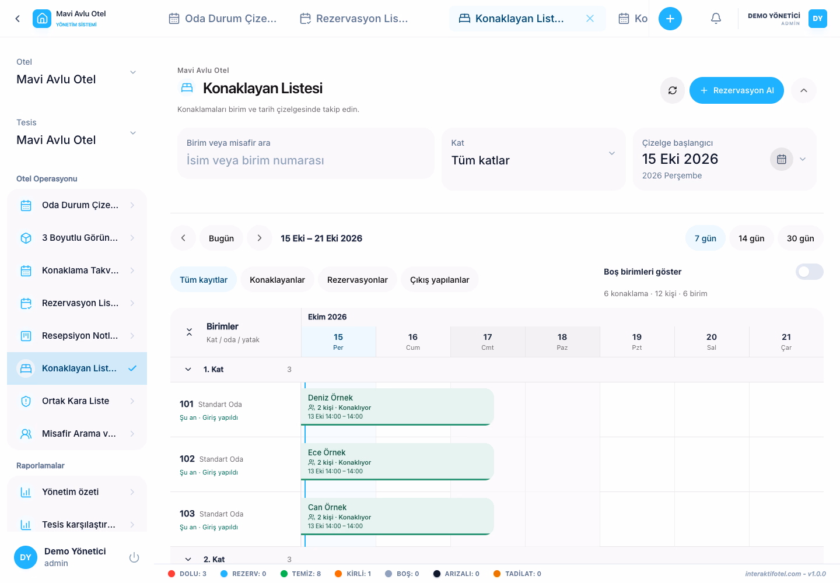Open Ece Örnek stay in room 102
This screenshot has height=583, width=840.
tap(397, 462)
